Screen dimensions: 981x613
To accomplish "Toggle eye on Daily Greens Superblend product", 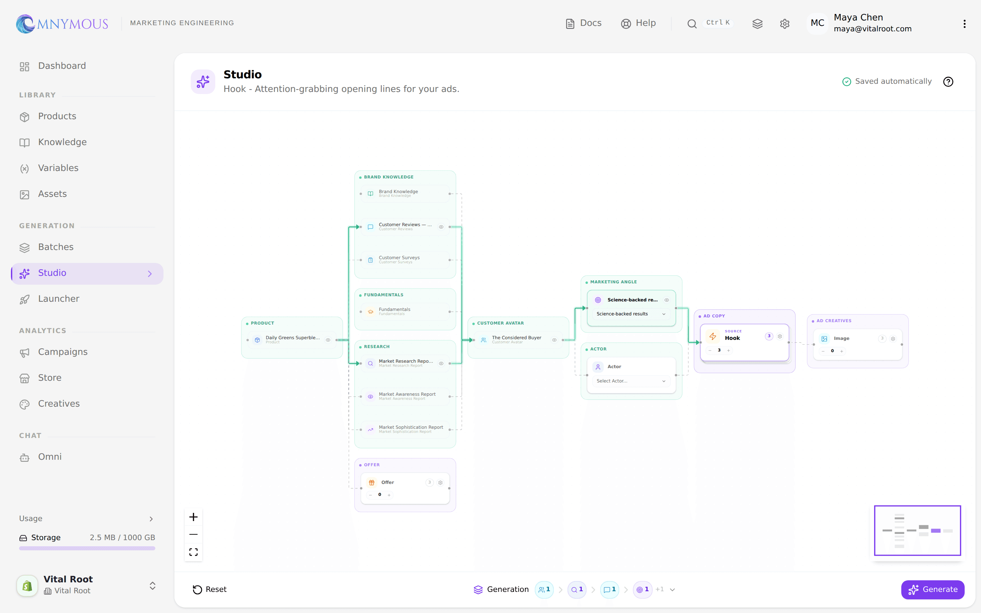I will (328, 340).
